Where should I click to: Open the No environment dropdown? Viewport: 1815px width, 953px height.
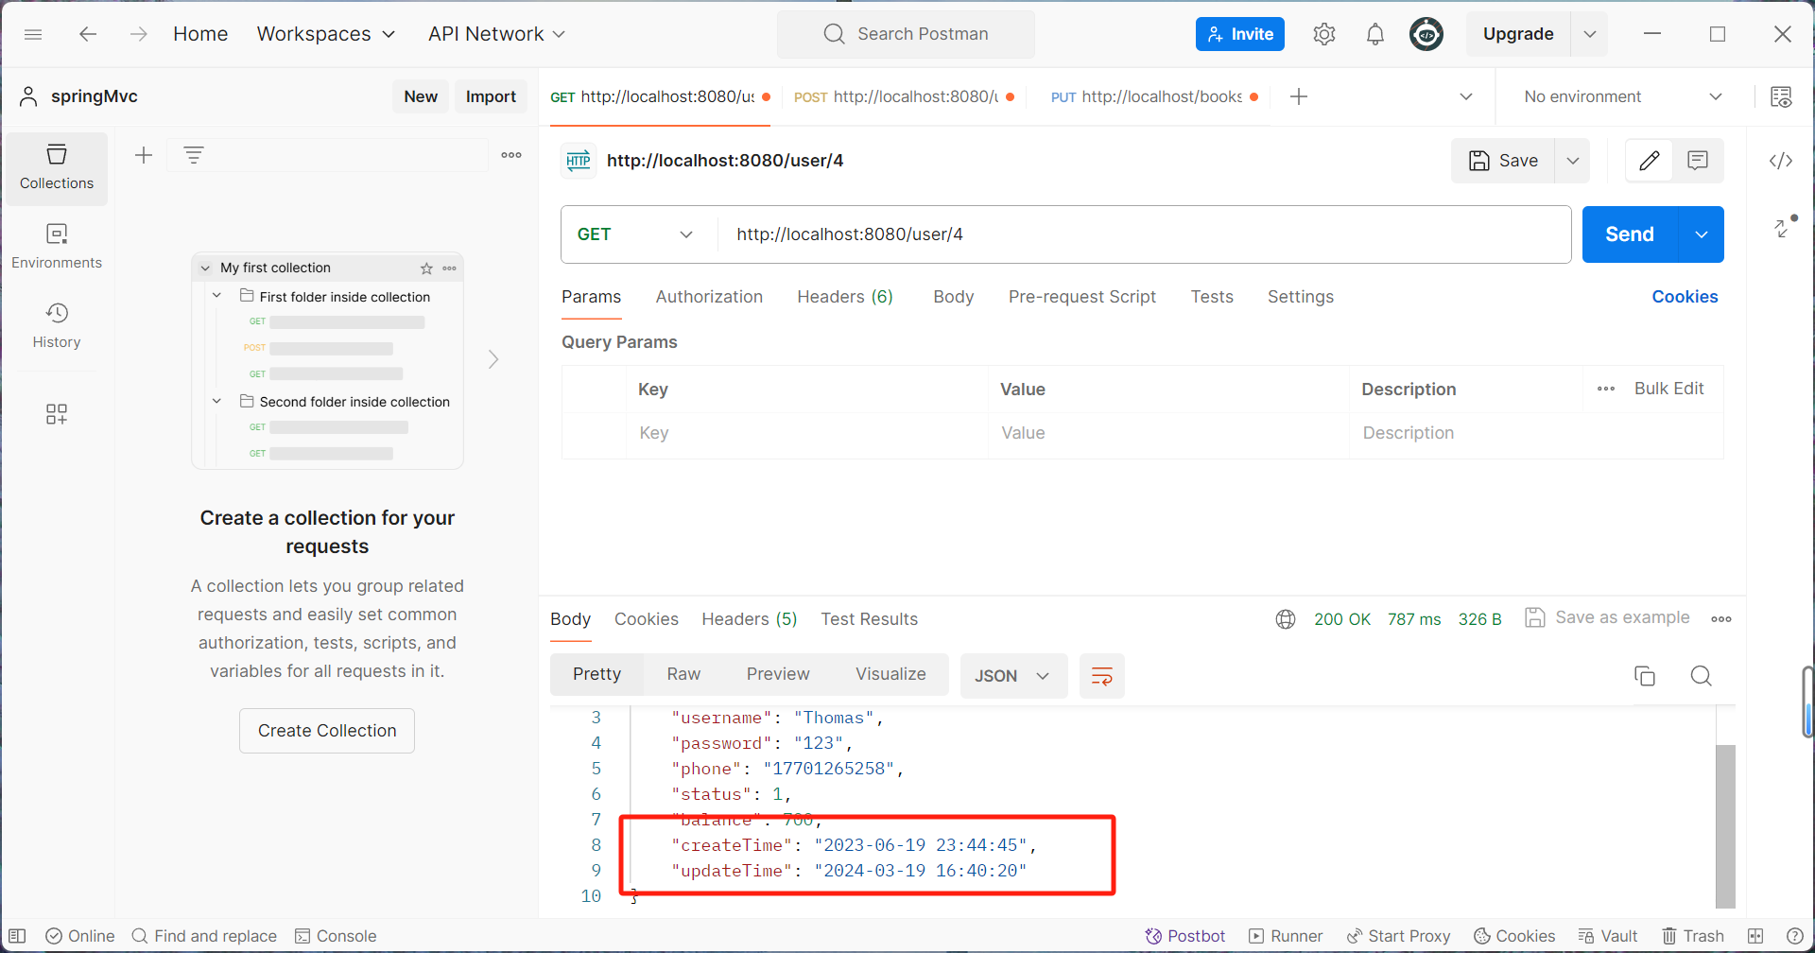1622,96
